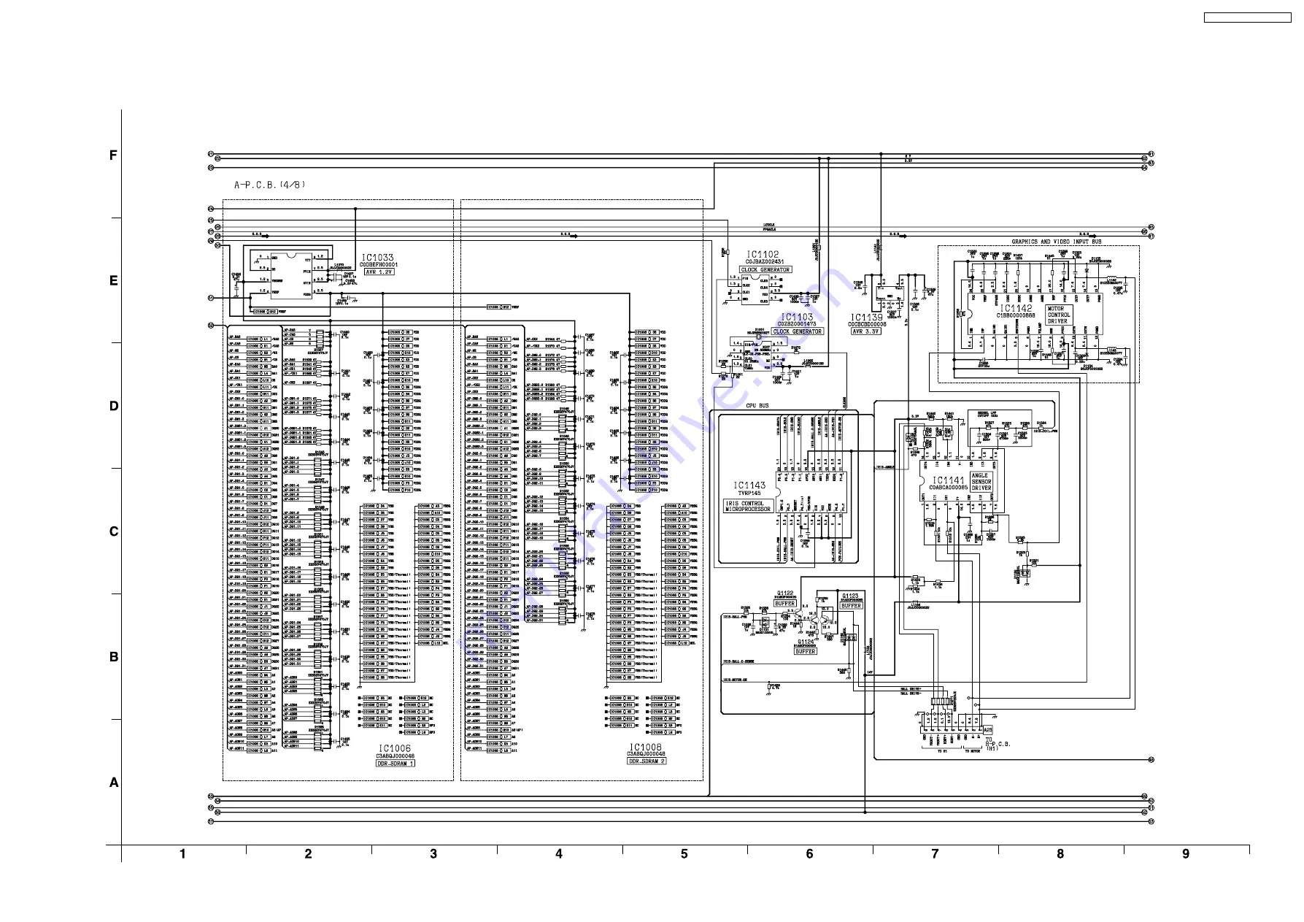Viewport: 1304px width, 922px height.
Task: Click the IC1102 chip label
Action: (x=763, y=255)
